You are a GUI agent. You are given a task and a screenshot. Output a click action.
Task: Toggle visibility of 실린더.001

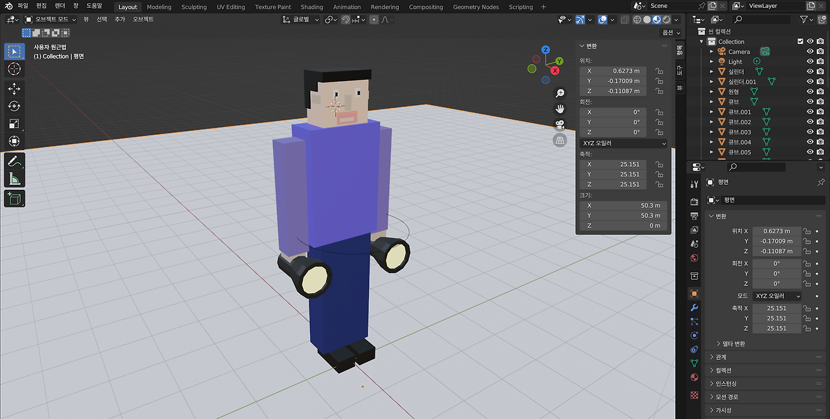(x=810, y=82)
